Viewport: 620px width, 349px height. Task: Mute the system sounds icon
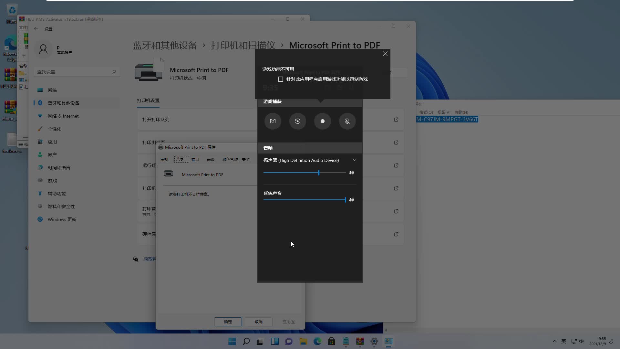tap(351, 200)
